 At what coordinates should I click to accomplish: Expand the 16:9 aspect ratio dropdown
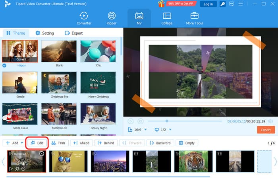tap(145, 130)
